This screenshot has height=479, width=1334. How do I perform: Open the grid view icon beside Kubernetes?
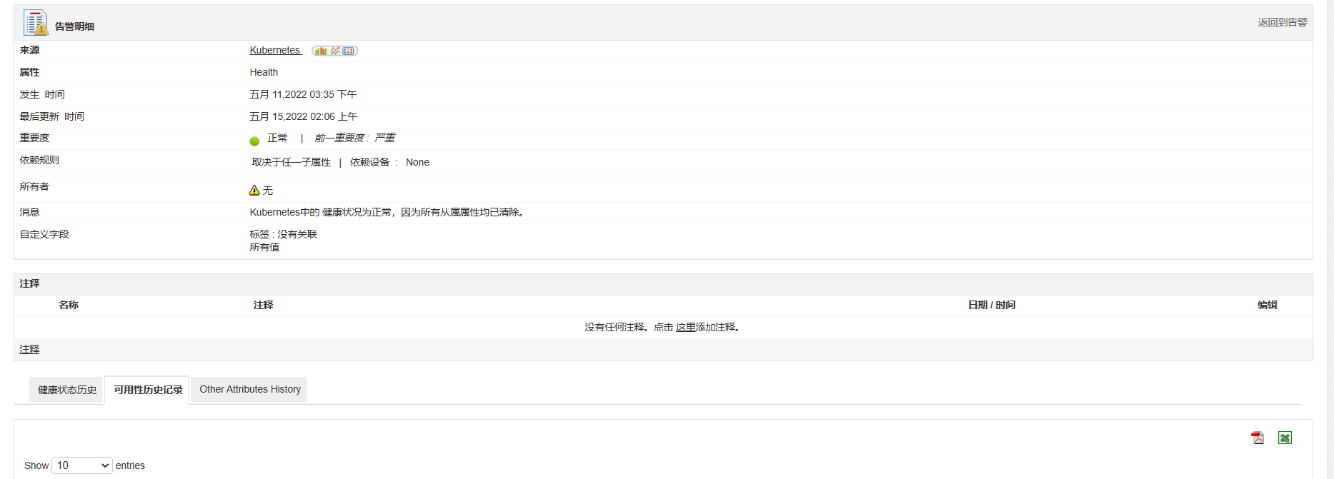349,51
